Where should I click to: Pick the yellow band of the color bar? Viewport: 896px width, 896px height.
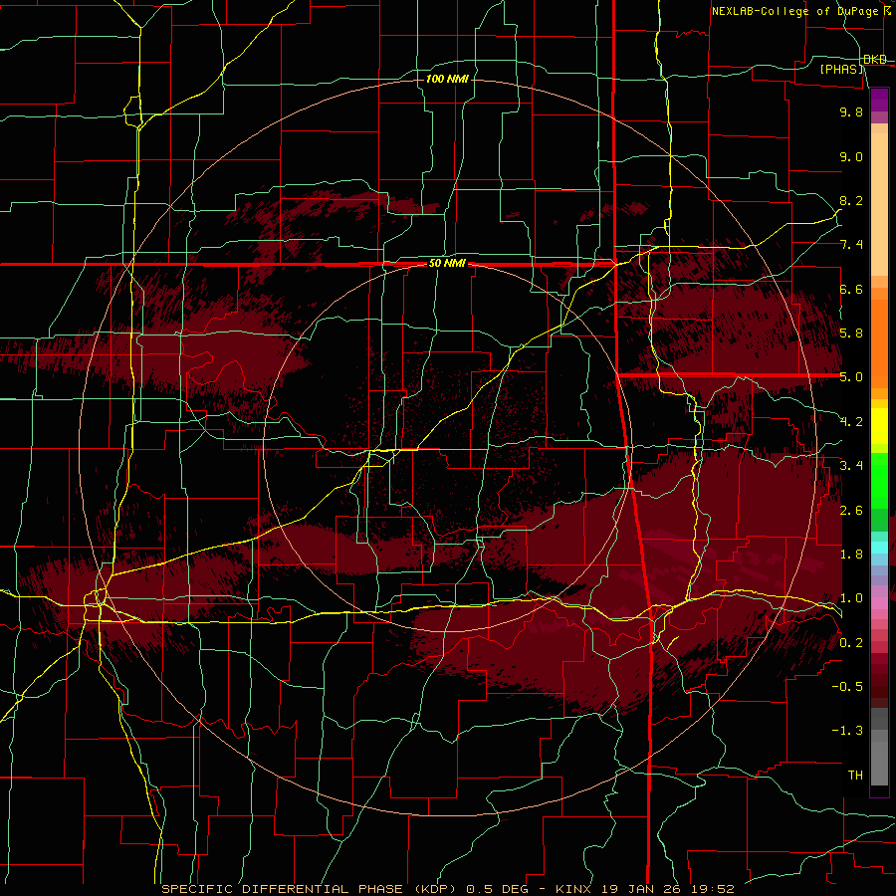click(x=879, y=426)
